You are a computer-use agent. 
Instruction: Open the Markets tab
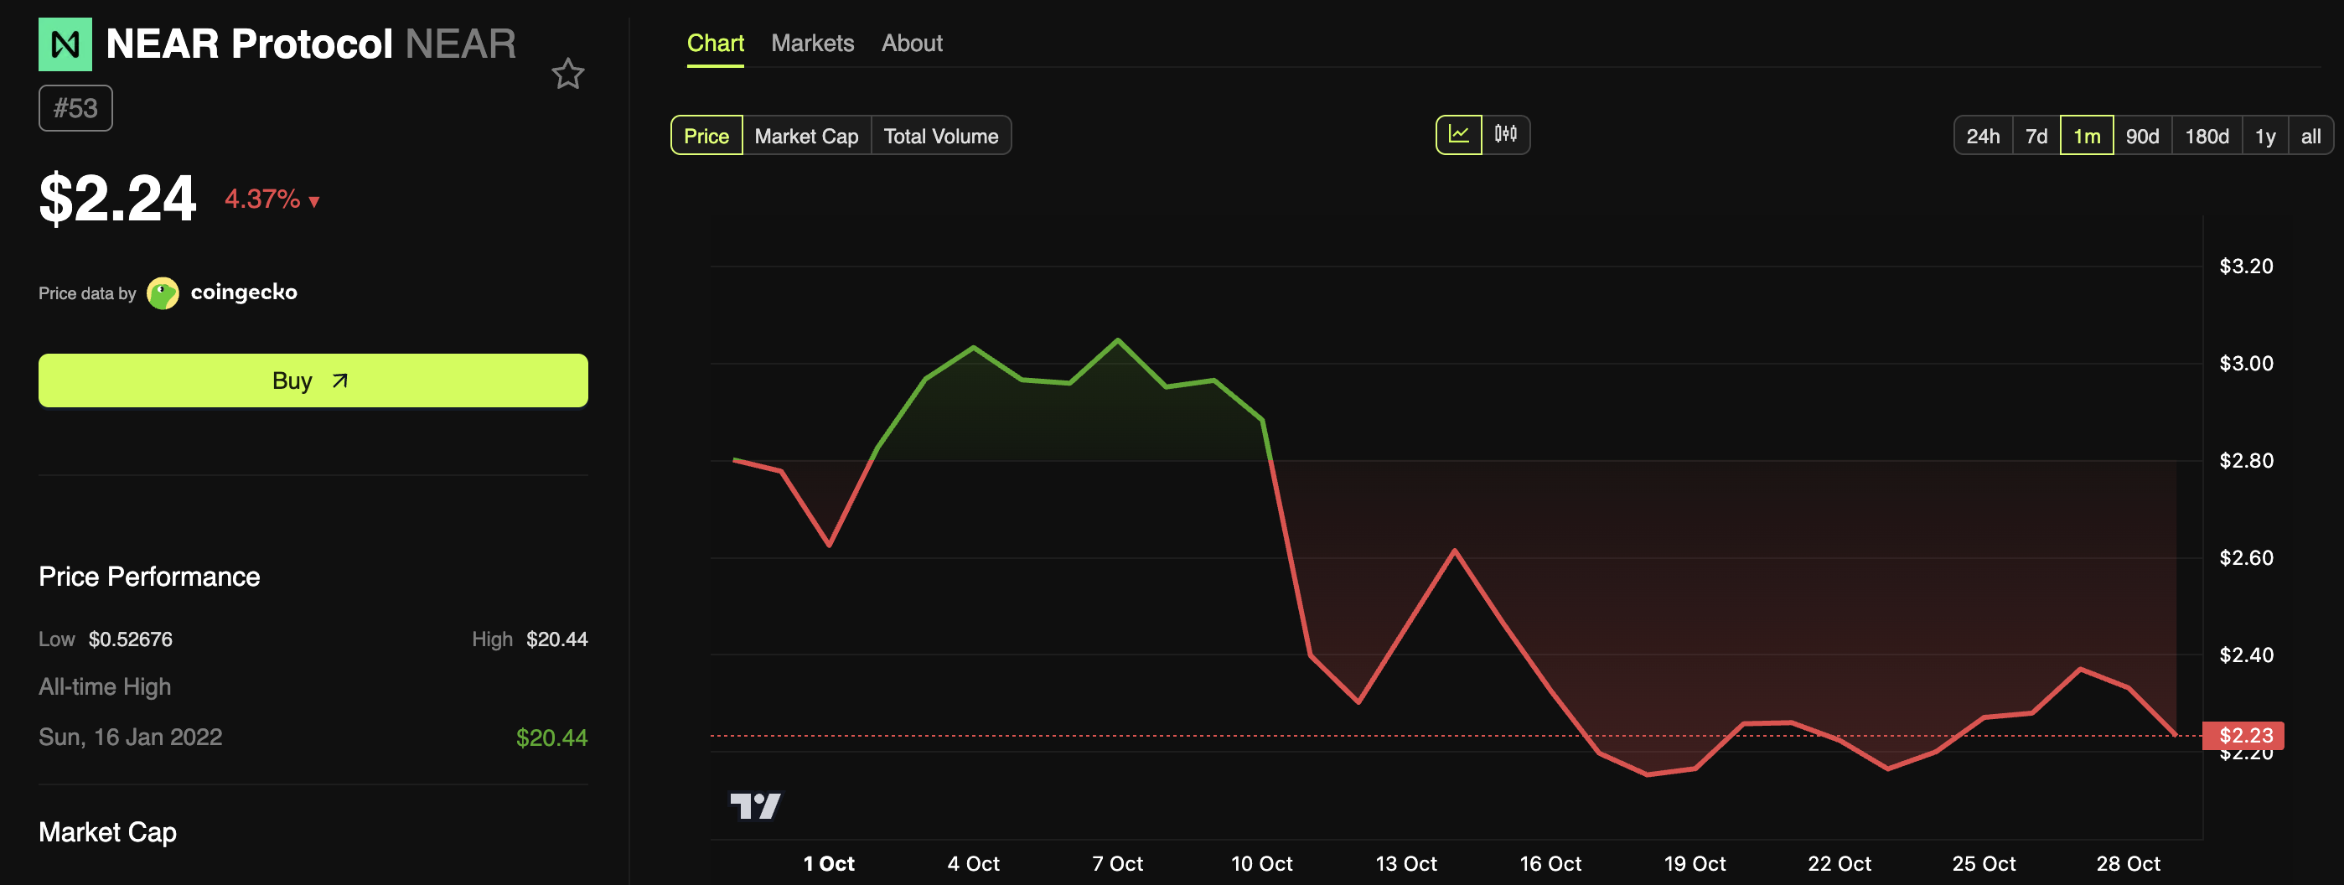point(813,44)
